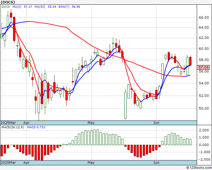Select Jun on the MACD date axis
The height and width of the screenshot is (170, 212).
click(x=156, y=163)
